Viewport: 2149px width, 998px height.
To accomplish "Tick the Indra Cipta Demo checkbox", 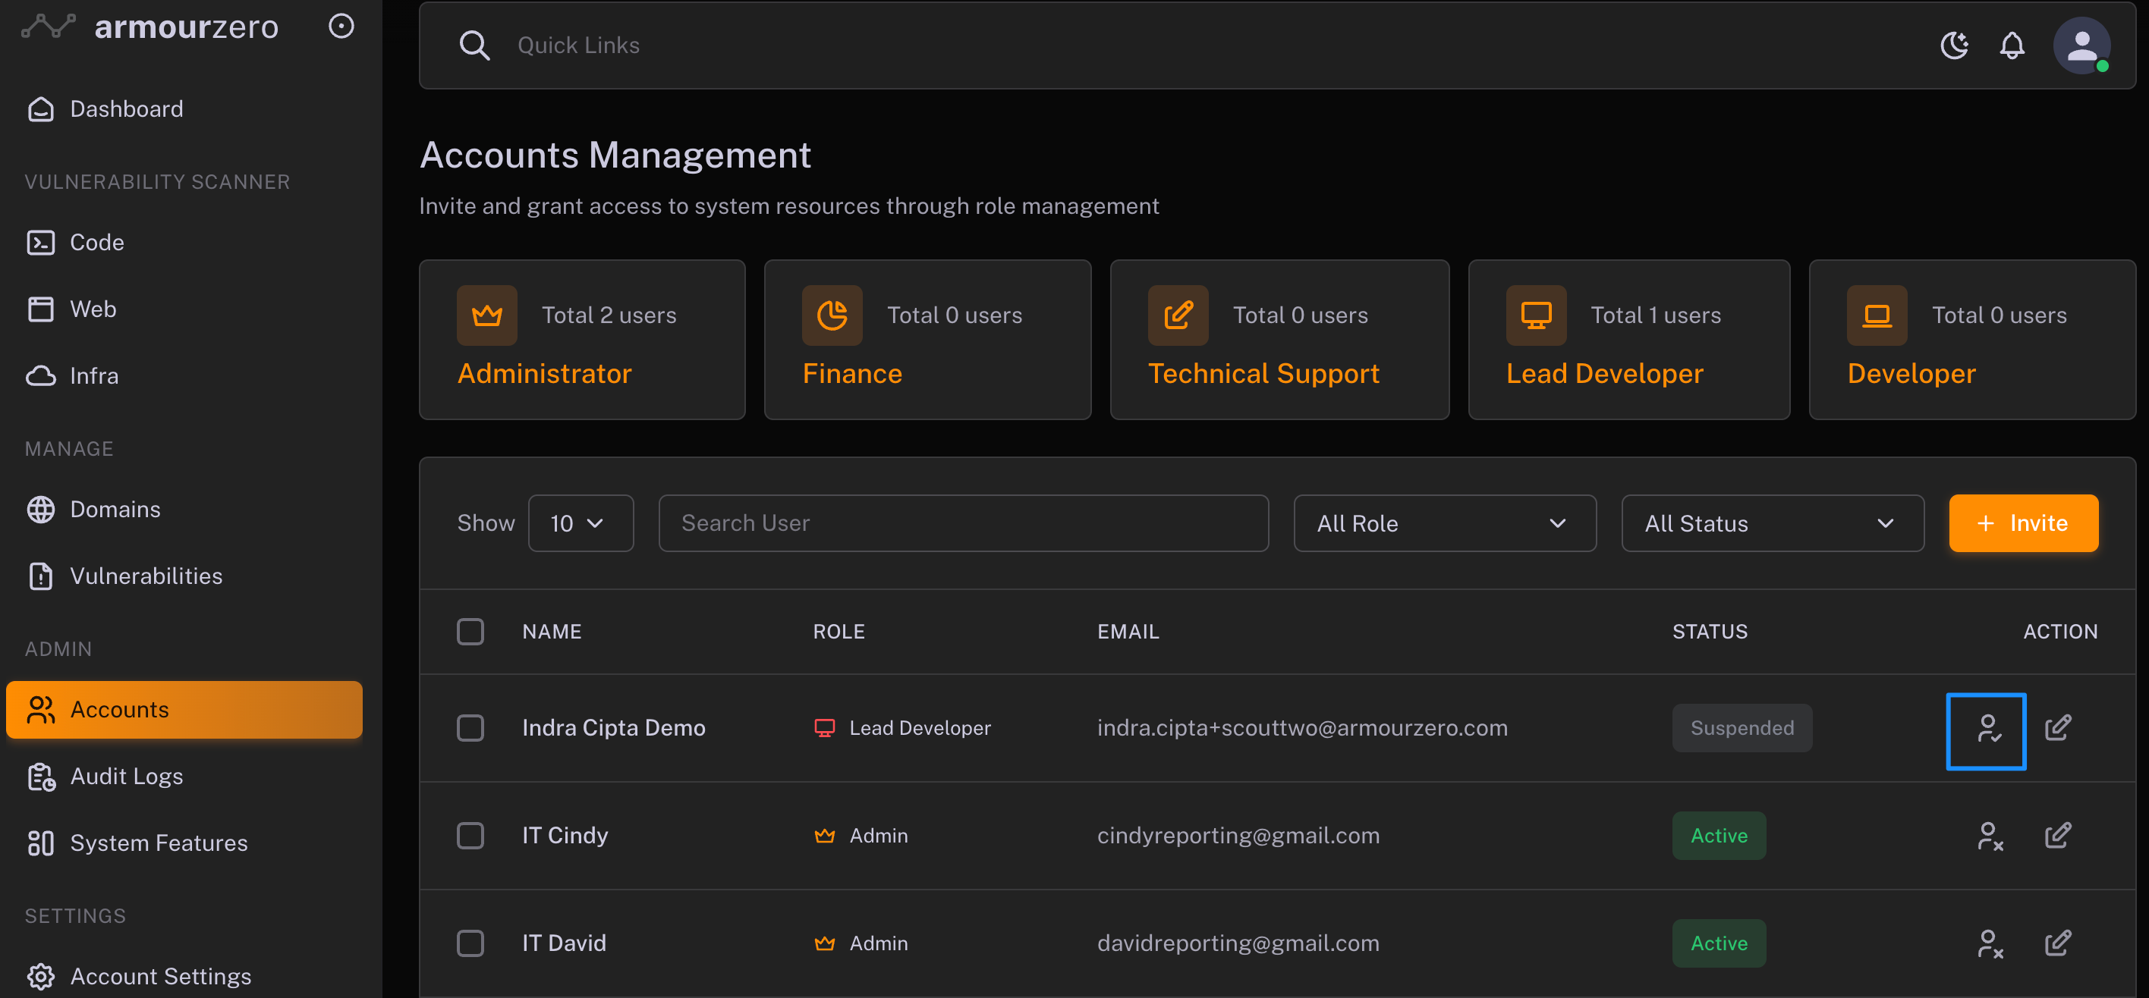I will (470, 728).
